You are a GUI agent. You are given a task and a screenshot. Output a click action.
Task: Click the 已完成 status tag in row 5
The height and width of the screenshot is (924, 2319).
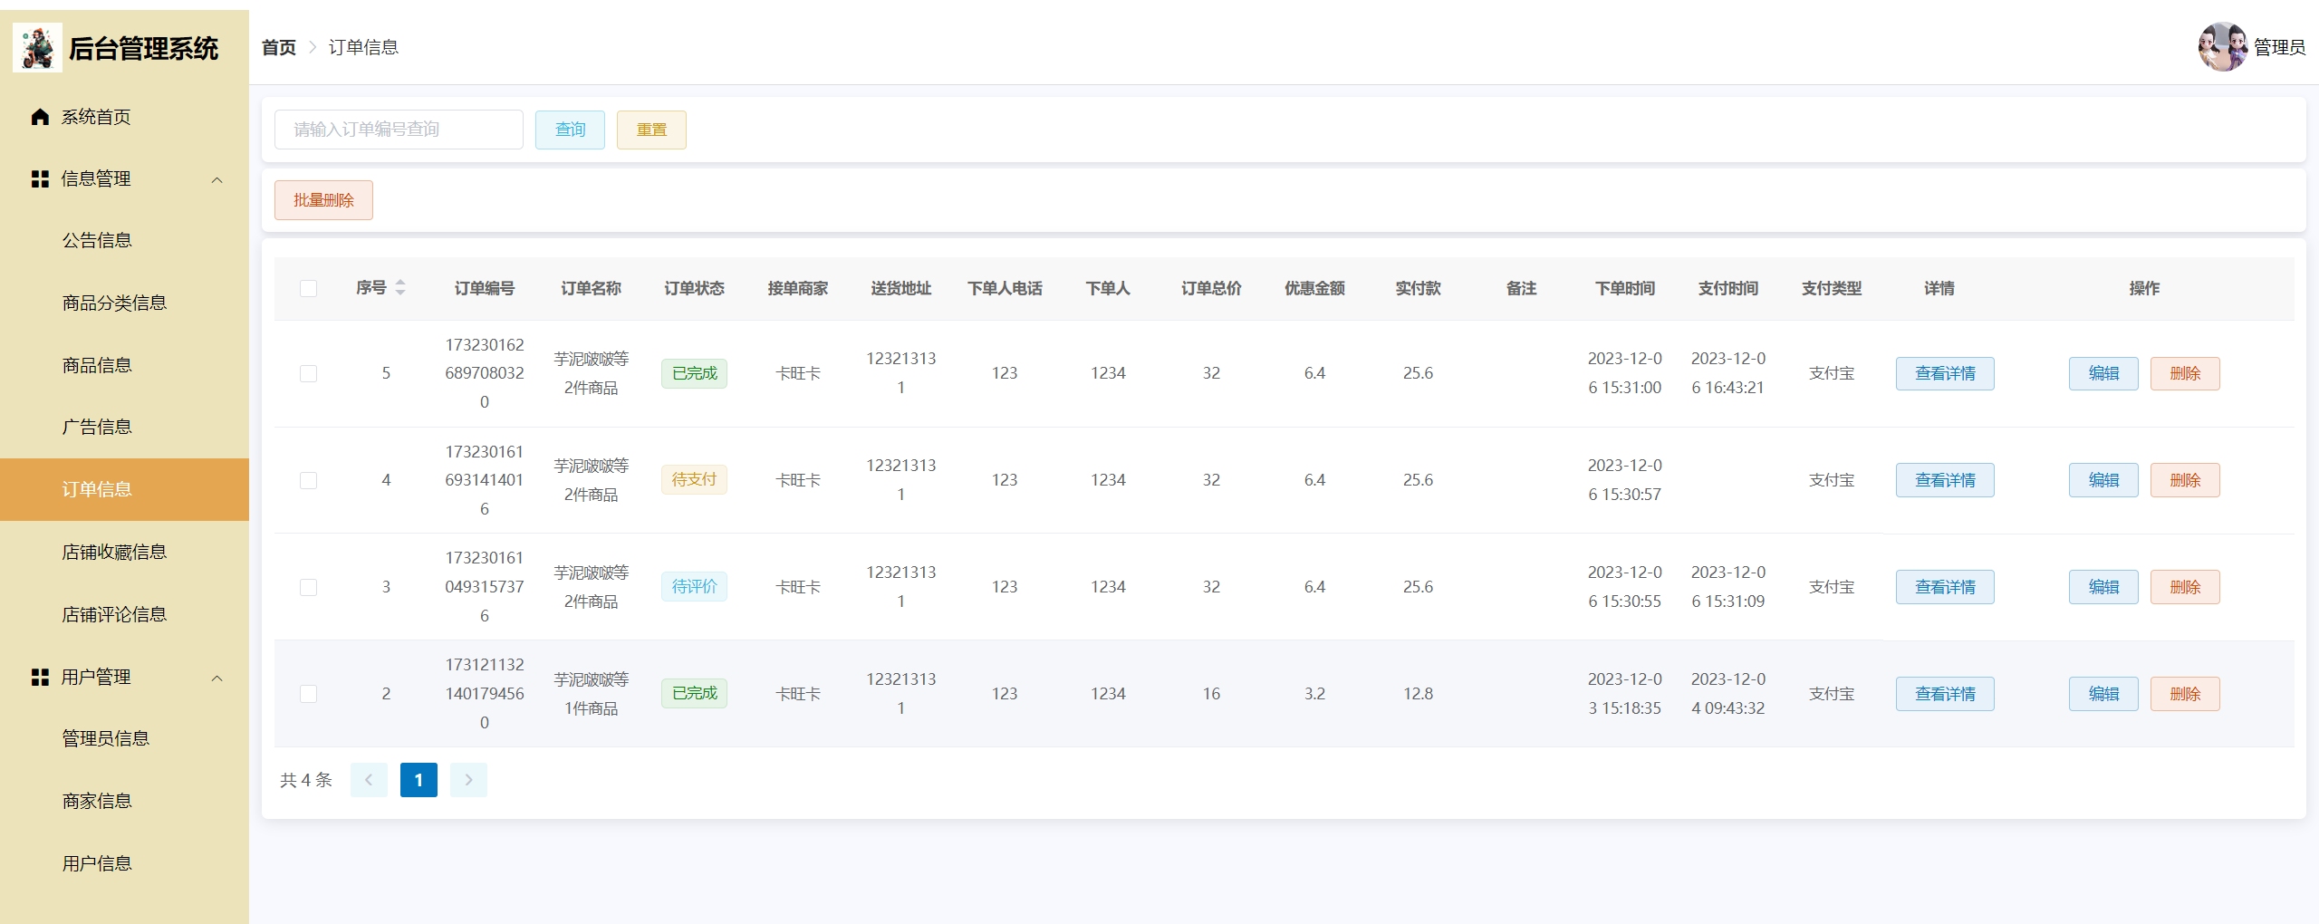tap(694, 373)
